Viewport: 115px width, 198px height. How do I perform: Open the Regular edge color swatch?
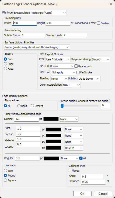52,158
